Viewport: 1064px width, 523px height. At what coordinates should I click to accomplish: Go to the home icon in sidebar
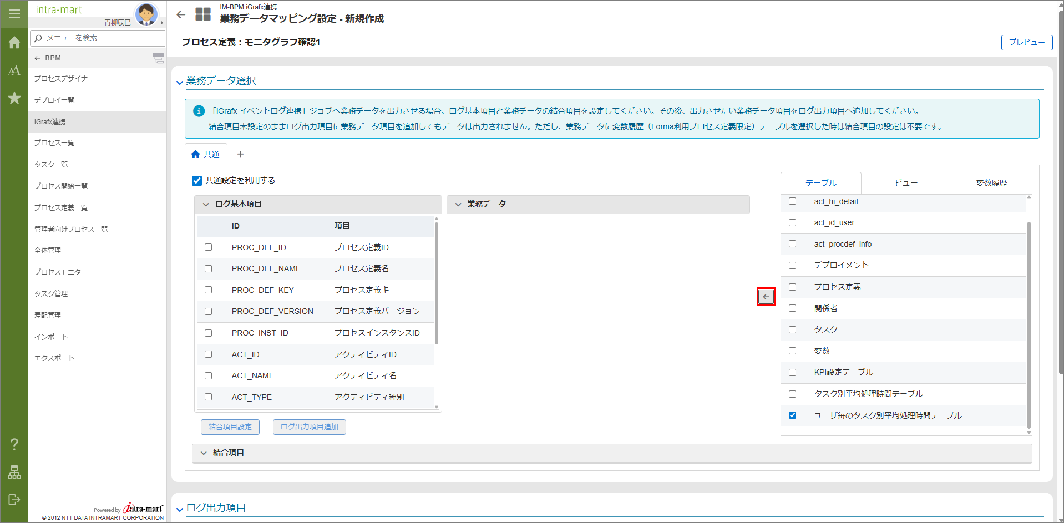(x=14, y=43)
